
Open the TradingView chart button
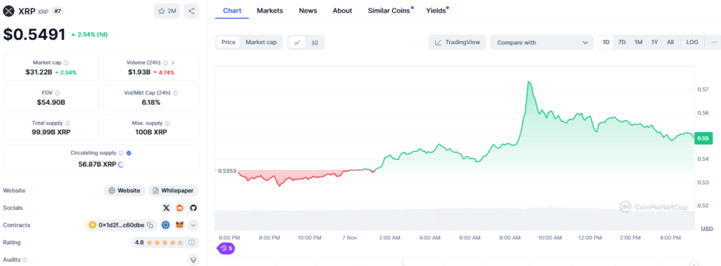click(457, 42)
